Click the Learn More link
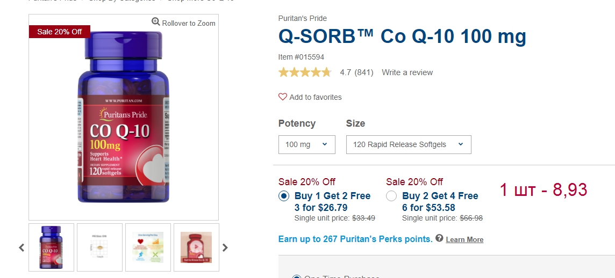This screenshot has height=278, width=615. tap(464, 239)
